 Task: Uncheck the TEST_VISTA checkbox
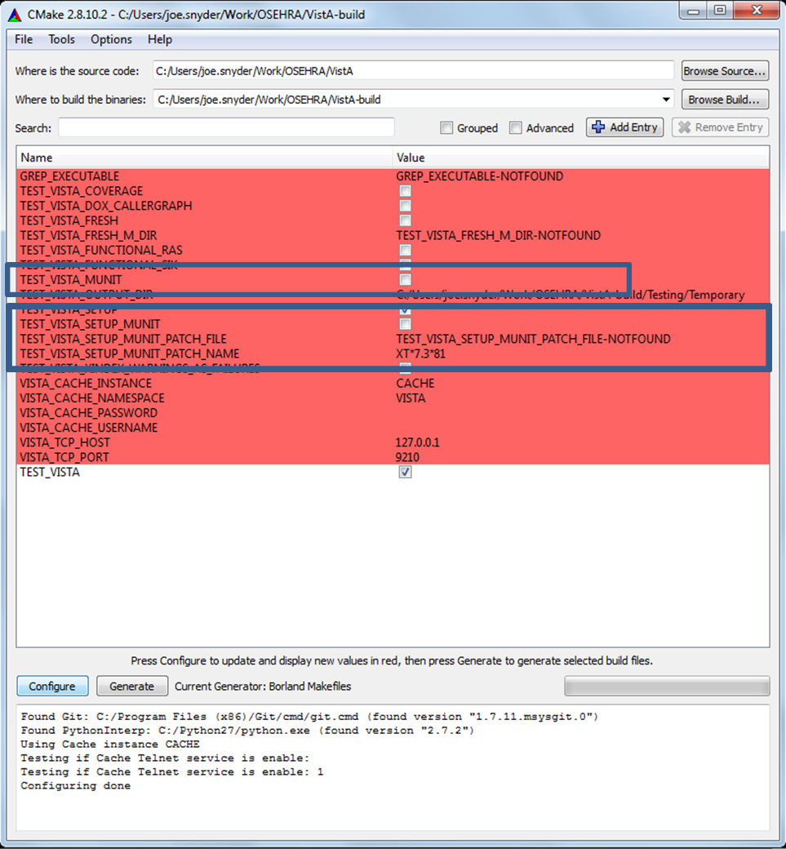pyautogui.click(x=405, y=472)
